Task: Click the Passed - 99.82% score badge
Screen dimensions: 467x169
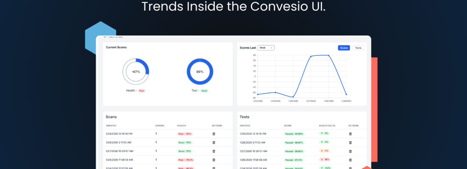Action: (294, 151)
